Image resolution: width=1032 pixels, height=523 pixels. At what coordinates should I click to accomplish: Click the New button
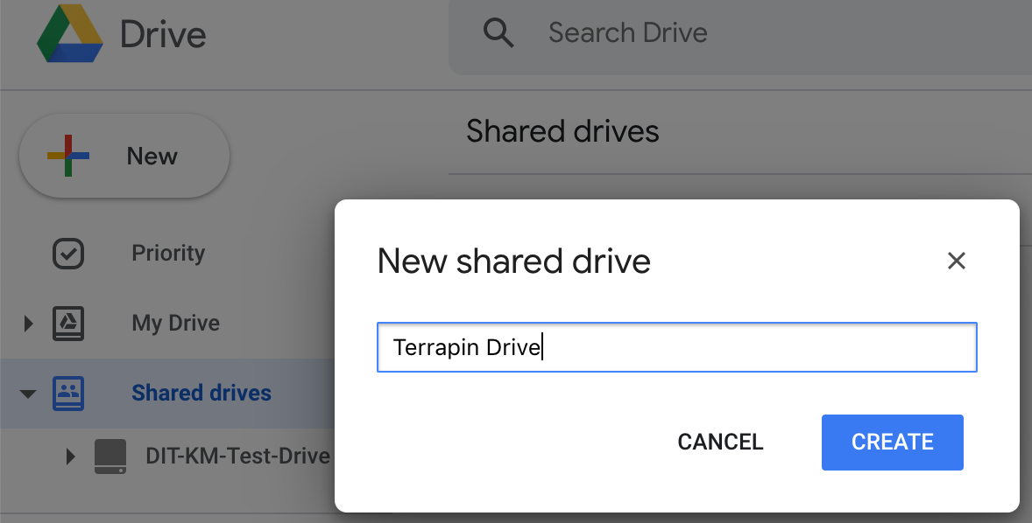point(124,156)
